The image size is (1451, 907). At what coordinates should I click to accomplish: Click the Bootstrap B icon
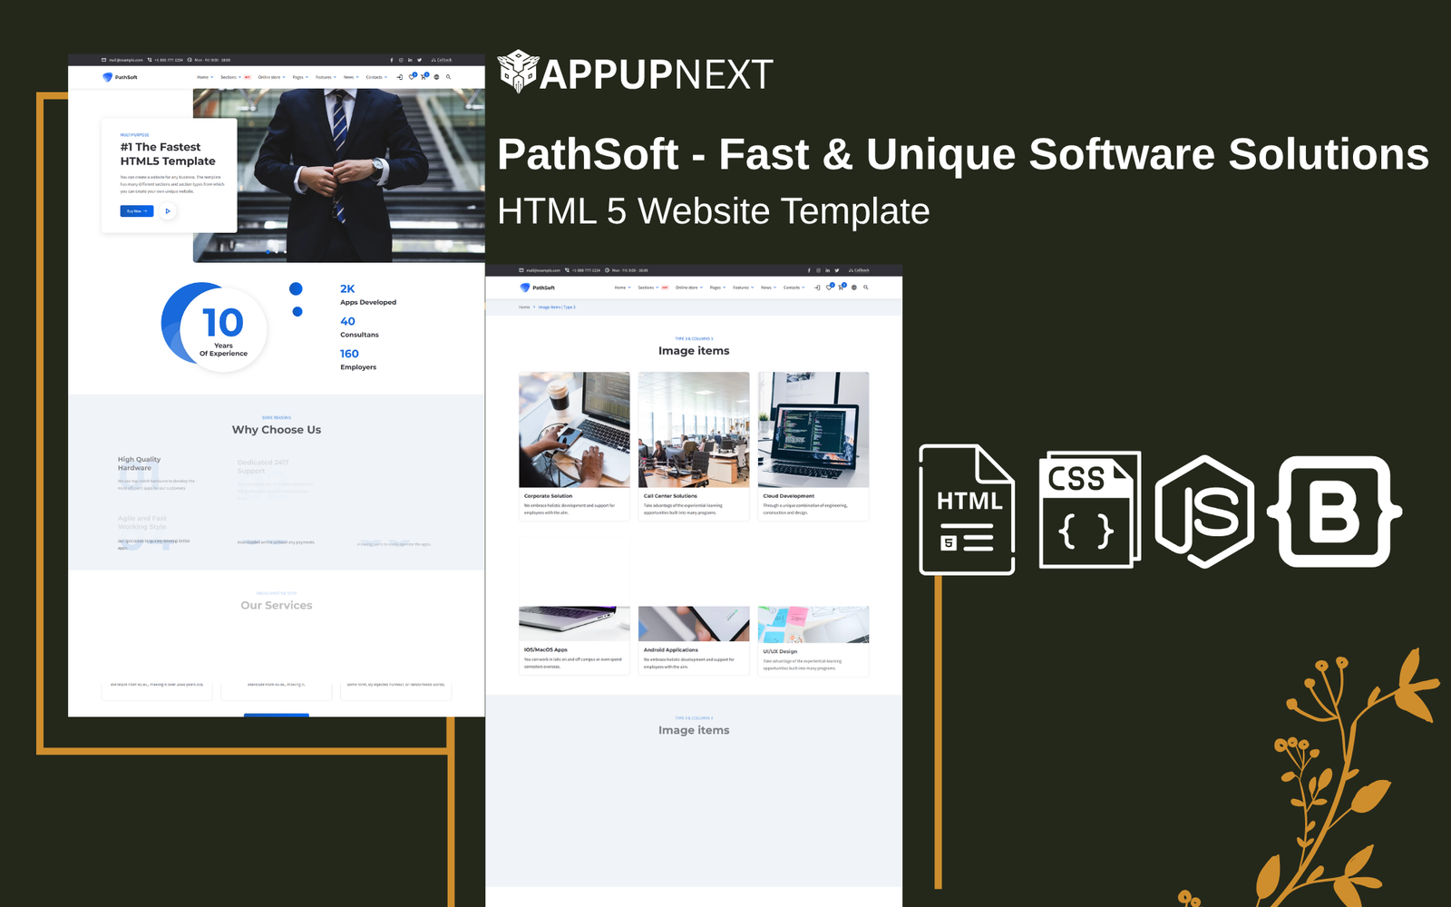click(x=1334, y=512)
